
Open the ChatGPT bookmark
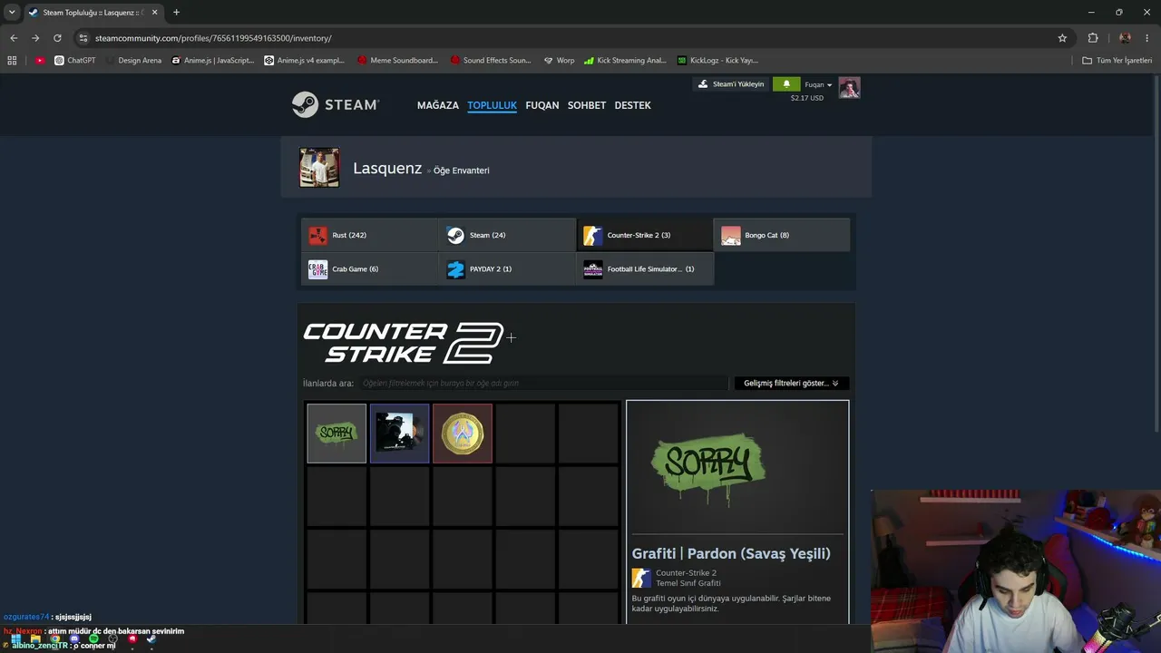tap(74, 61)
